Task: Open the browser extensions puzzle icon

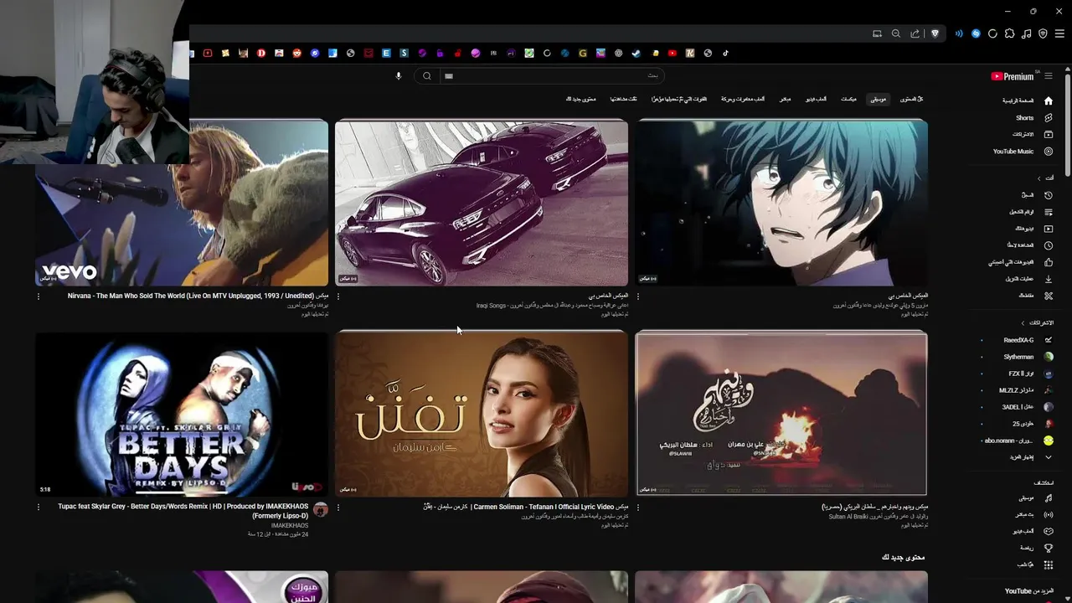Action: pos(1009,33)
